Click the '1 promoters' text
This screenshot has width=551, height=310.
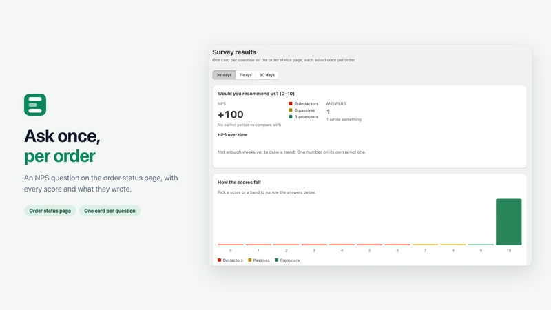pos(306,116)
